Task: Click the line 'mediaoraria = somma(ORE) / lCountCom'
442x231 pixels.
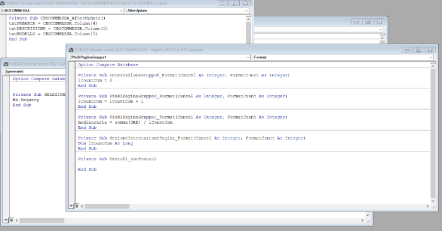Action: point(125,122)
